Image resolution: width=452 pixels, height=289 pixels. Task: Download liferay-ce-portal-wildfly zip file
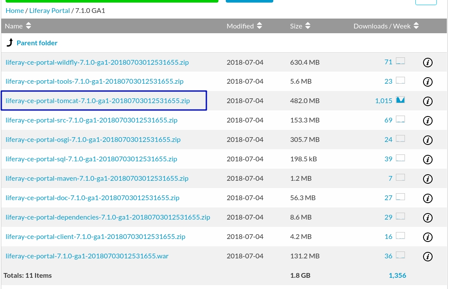click(x=97, y=62)
